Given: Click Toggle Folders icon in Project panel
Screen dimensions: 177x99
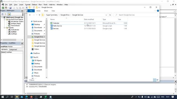Looking at the screenshot, I should click(x=9, y=14).
